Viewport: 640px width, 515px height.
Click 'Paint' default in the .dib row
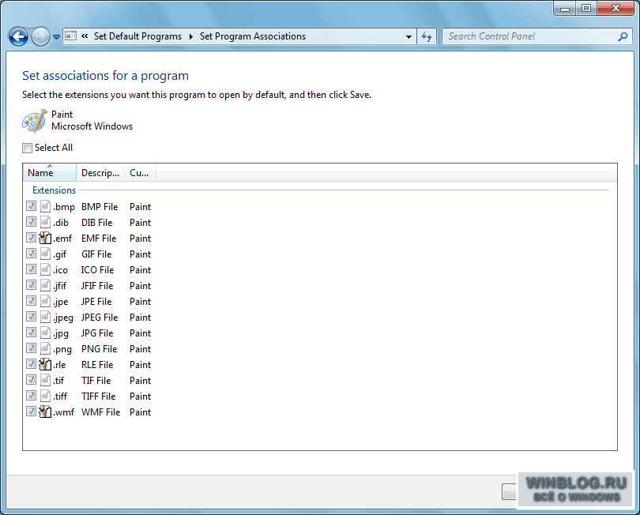(141, 223)
